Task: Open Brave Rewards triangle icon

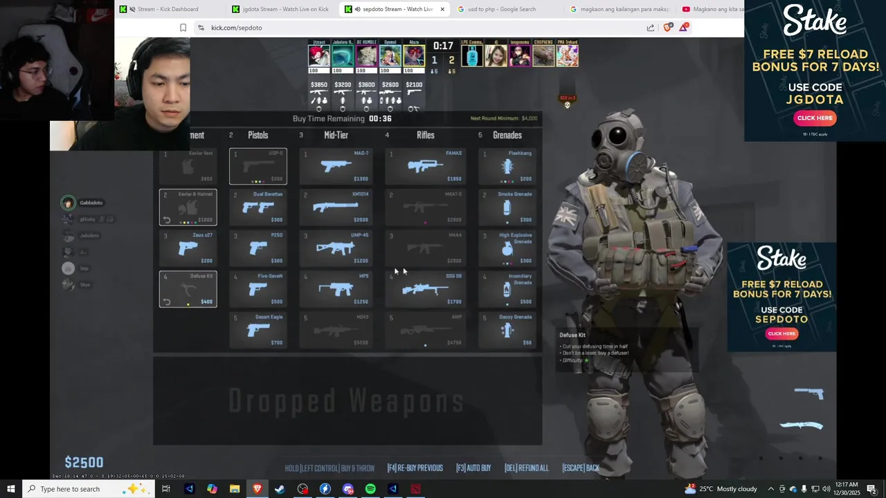Action: pos(684,28)
